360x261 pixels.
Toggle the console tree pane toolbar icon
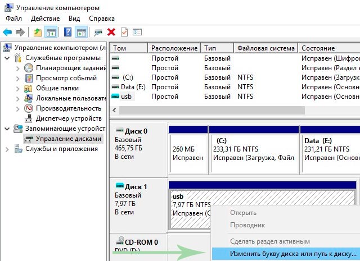pyautogui.click(x=51, y=32)
